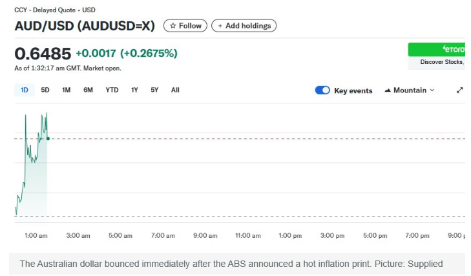
Task: Click the mountain icon beside chart type
Action: (388, 90)
